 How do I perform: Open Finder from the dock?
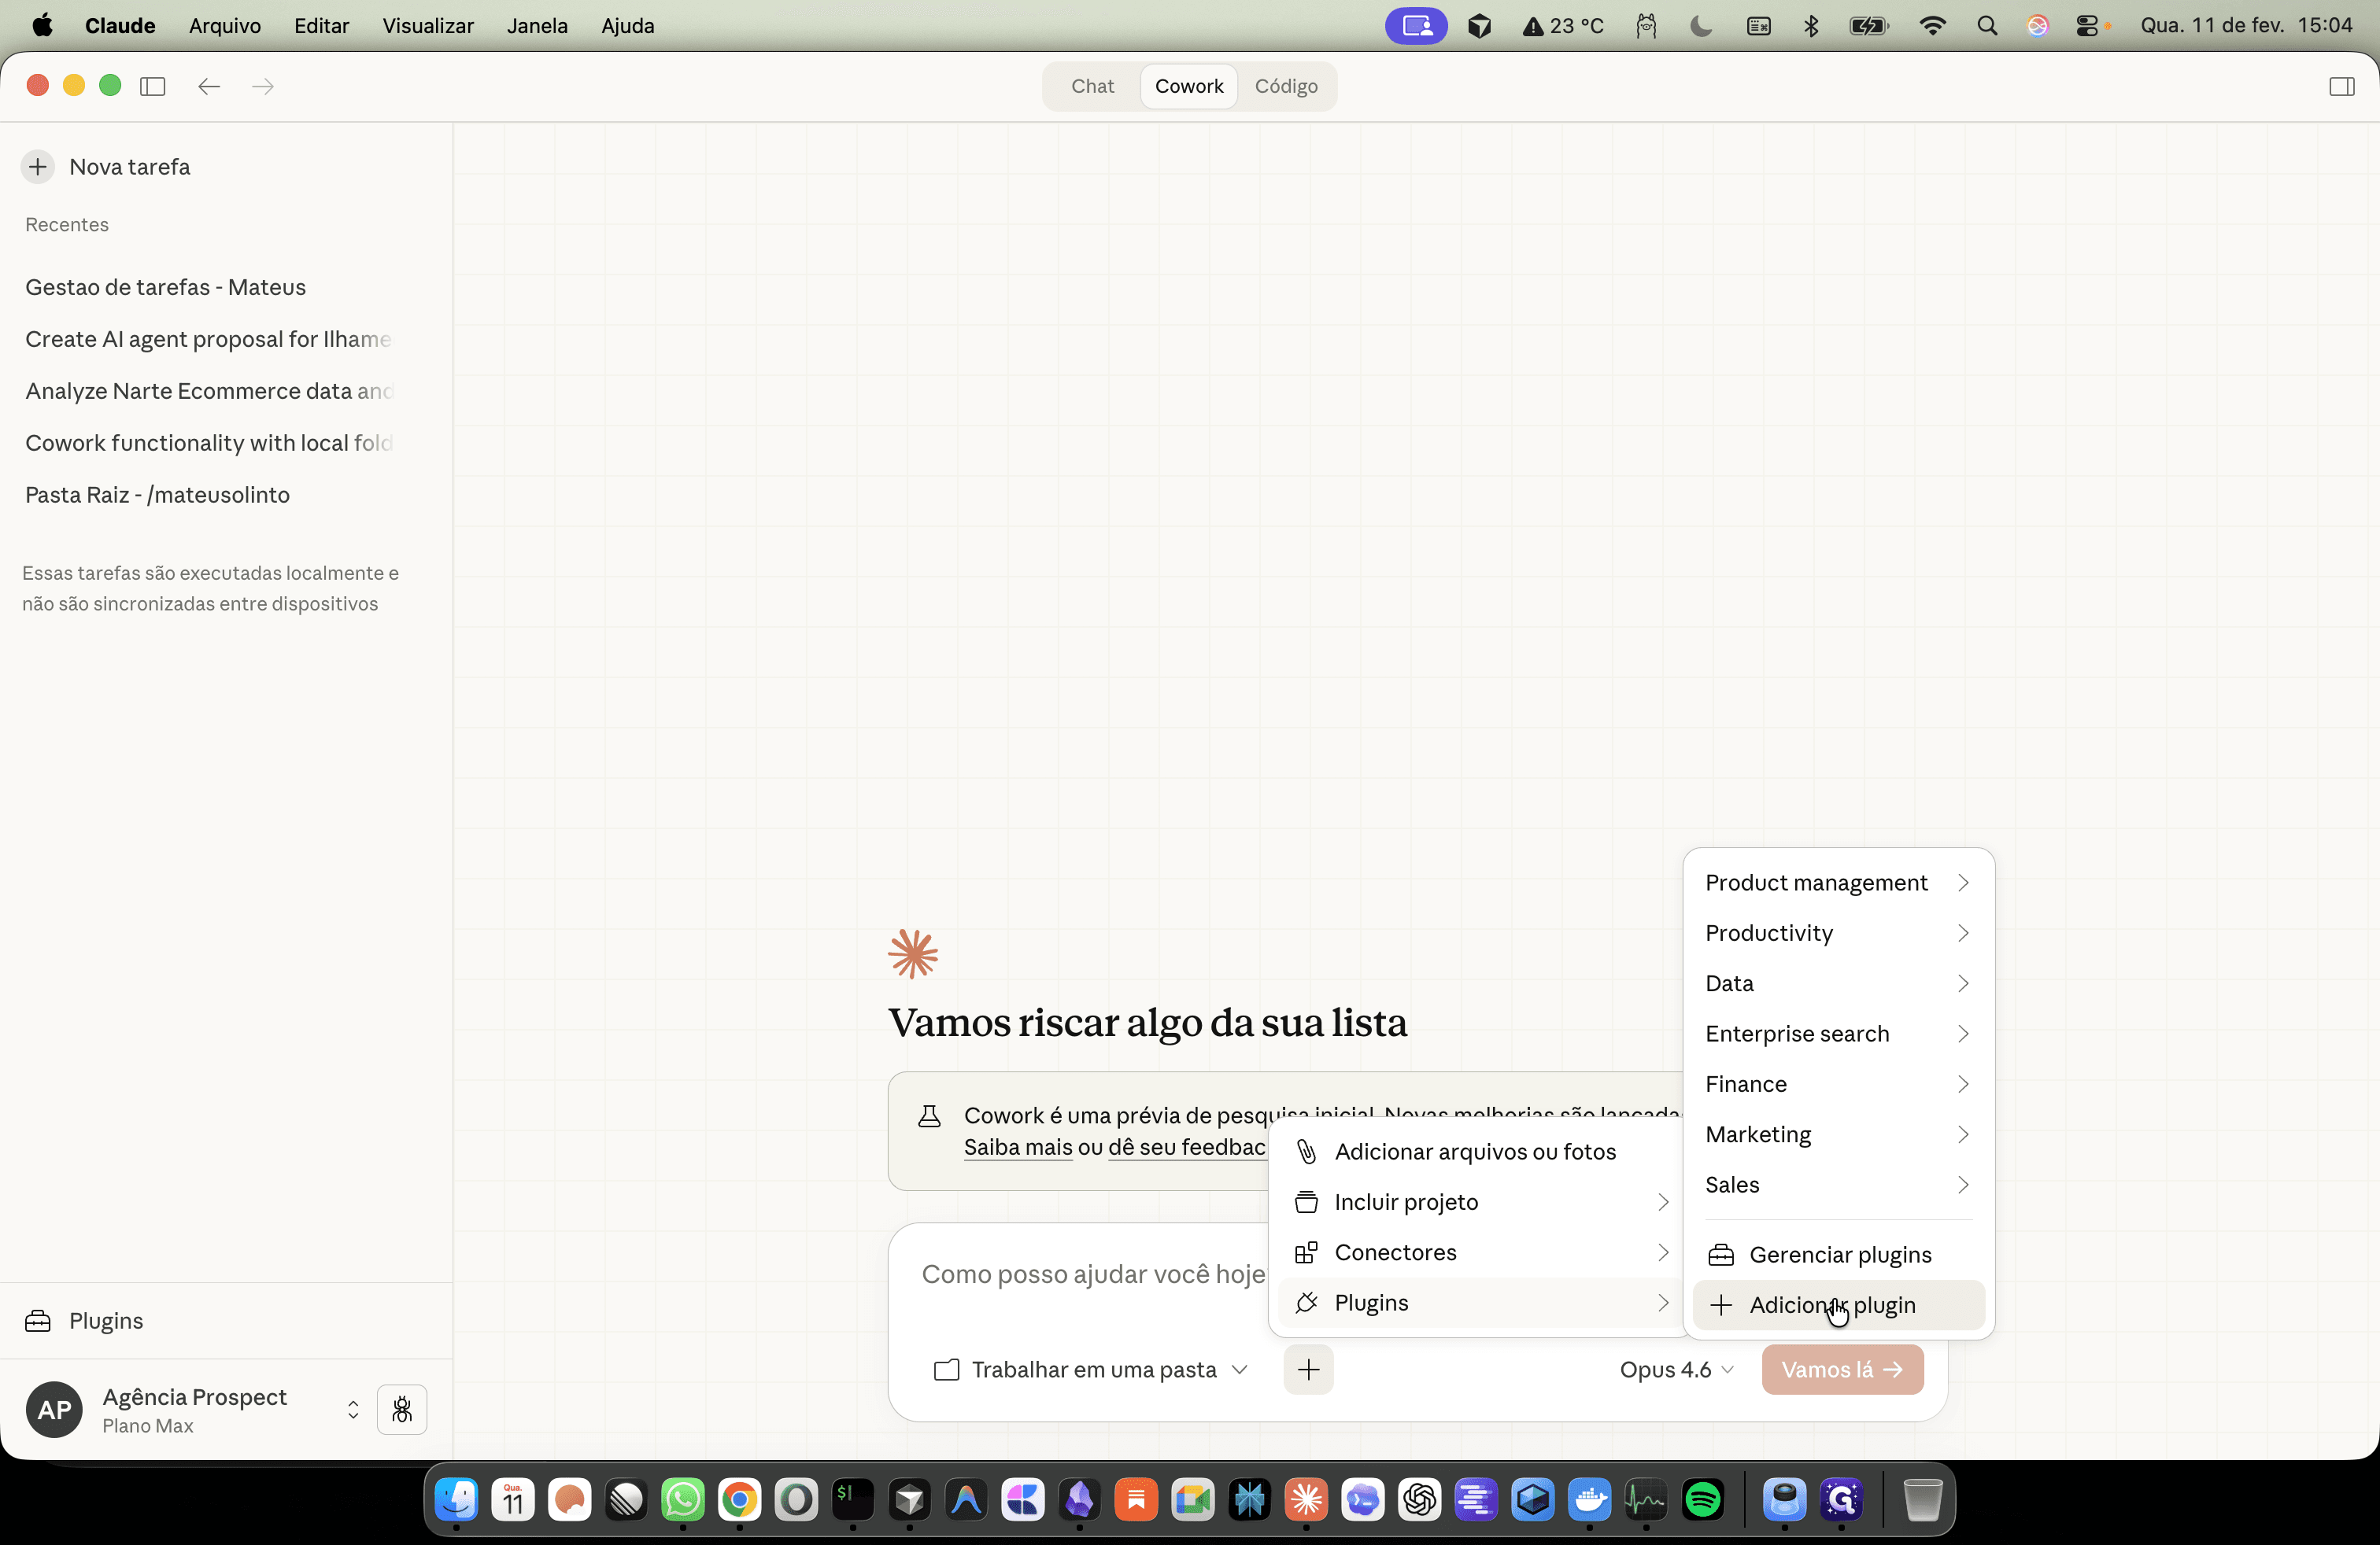[456, 1499]
